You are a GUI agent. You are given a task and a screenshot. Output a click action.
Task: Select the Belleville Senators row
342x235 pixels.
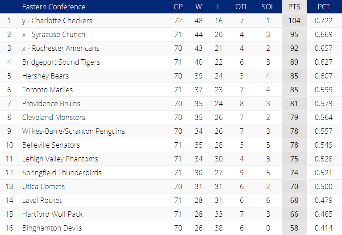click(x=171, y=145)
